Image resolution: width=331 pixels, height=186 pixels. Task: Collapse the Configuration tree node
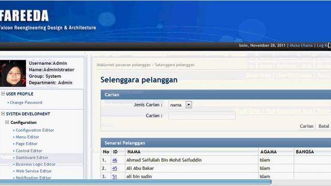pos(7,122)
